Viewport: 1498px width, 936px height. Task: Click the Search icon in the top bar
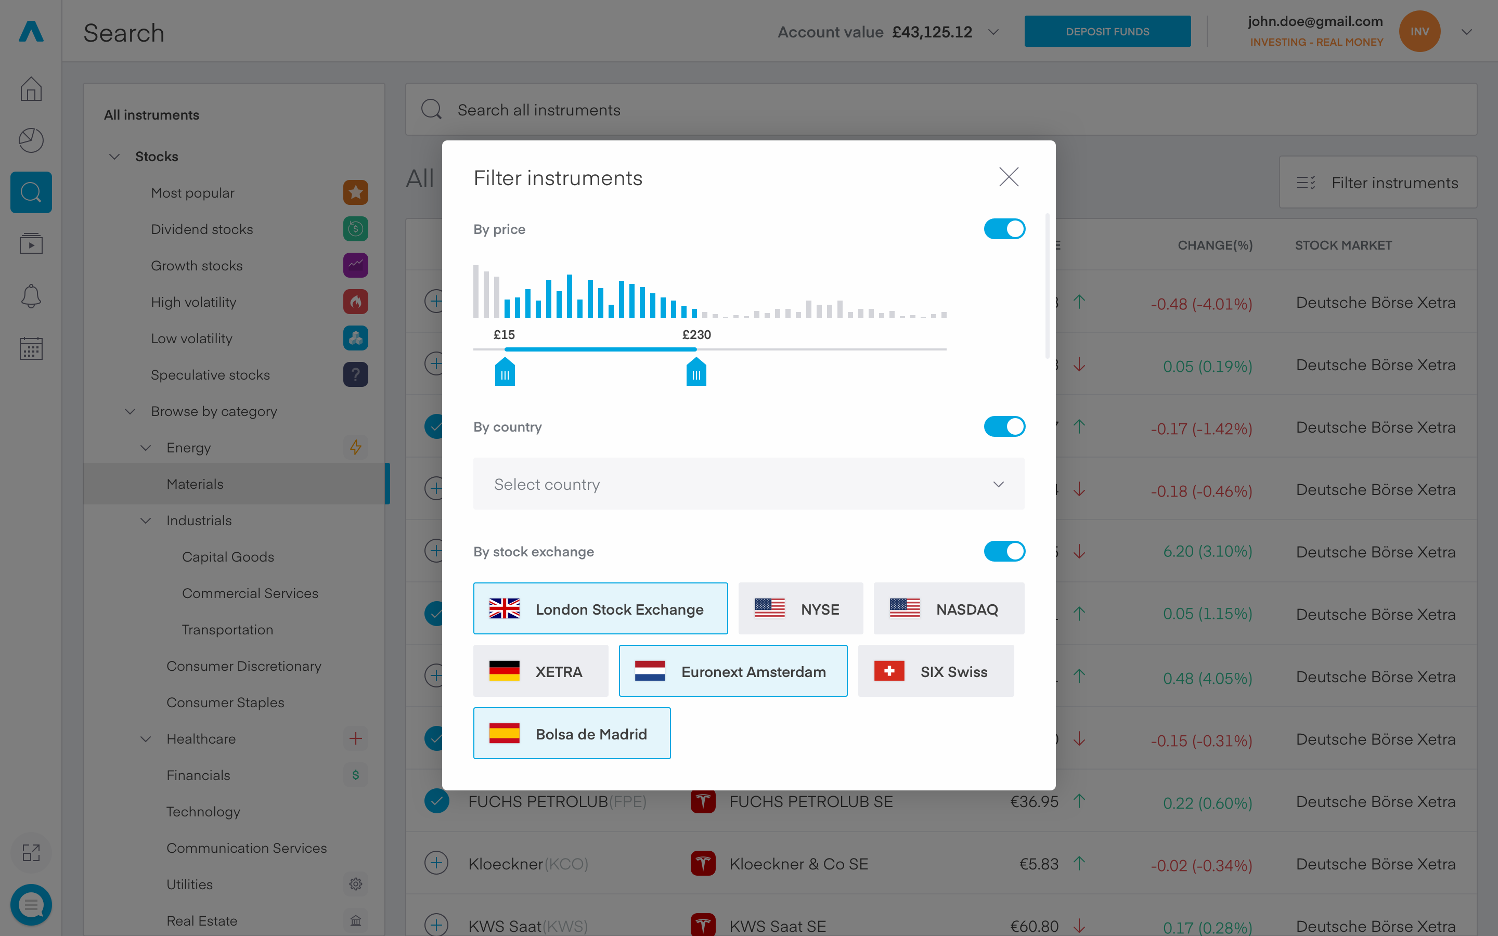pyautogui.click(x=31, y=192)
